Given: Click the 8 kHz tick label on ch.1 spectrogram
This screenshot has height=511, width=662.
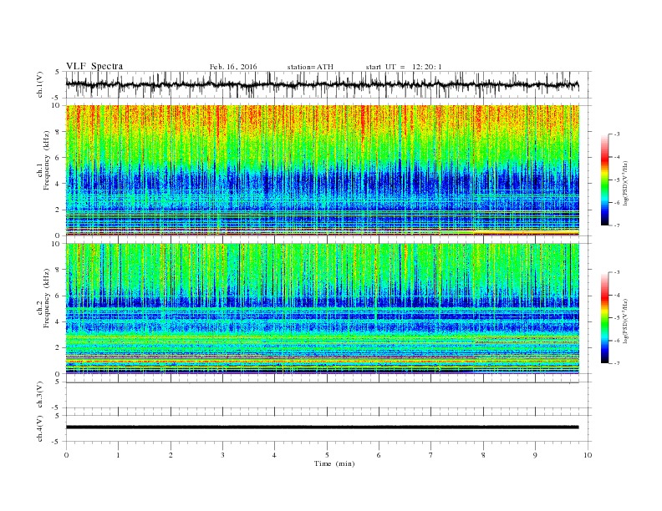Looking at the screenshot, I should coord(58,132).
